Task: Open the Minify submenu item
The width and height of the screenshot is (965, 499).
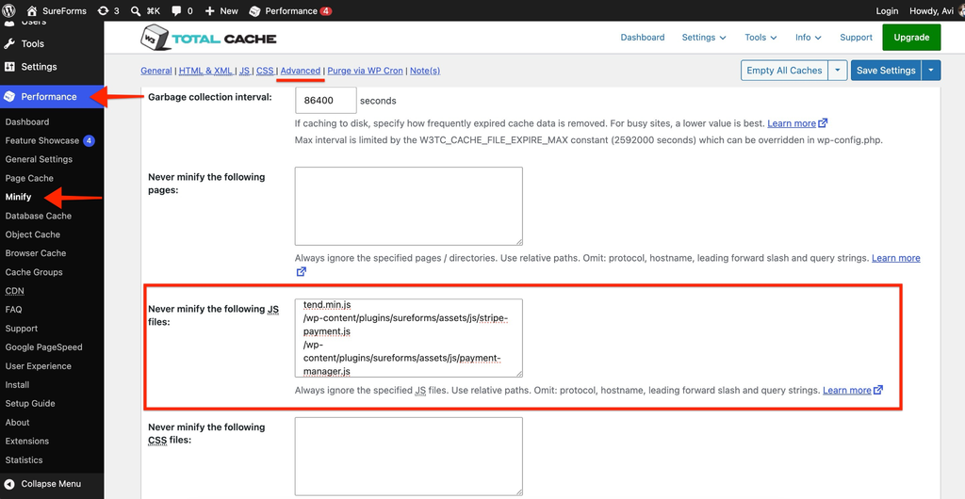Action: [x=18, y=198]
